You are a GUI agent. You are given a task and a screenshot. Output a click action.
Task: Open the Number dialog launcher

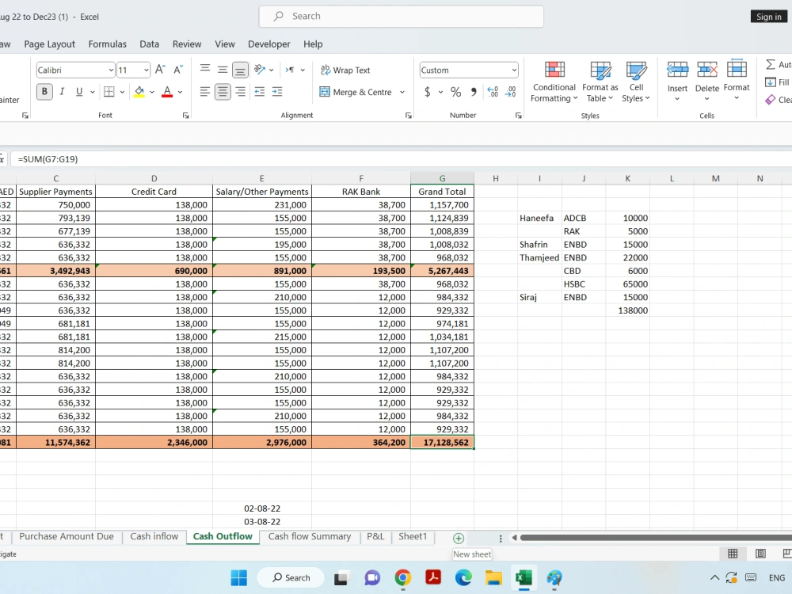[518, 116]
